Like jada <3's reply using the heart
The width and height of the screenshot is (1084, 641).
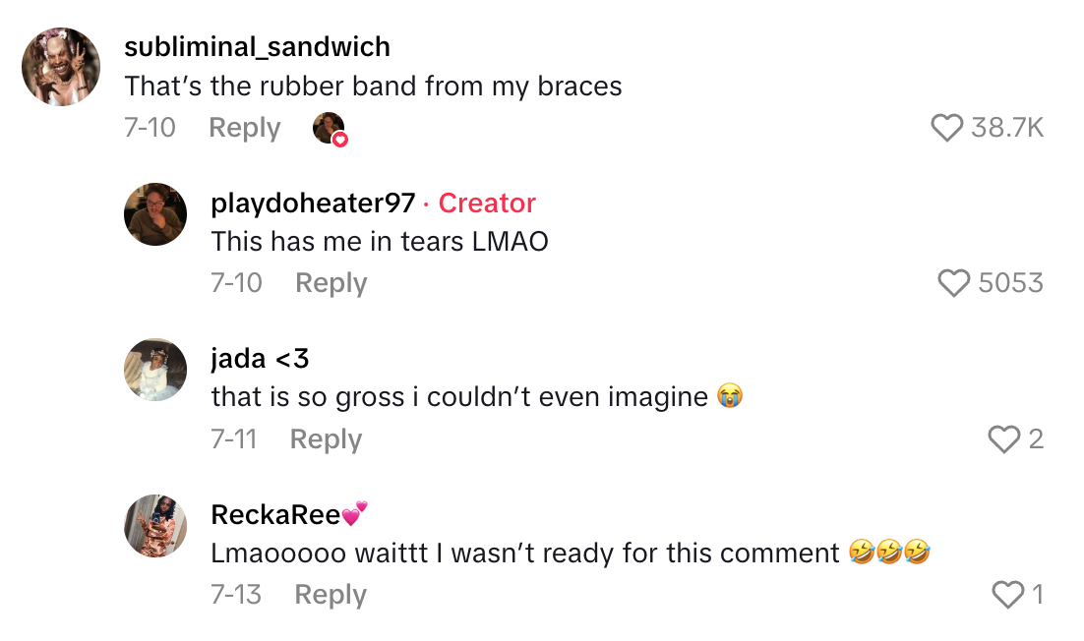(x=1003, y=439)
